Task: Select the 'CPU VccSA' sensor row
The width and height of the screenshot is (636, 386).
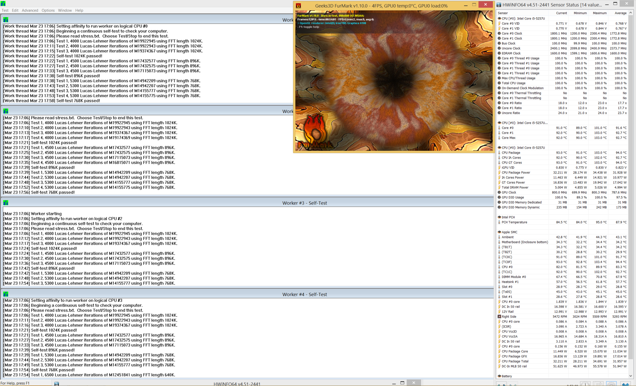Action: 562,336
